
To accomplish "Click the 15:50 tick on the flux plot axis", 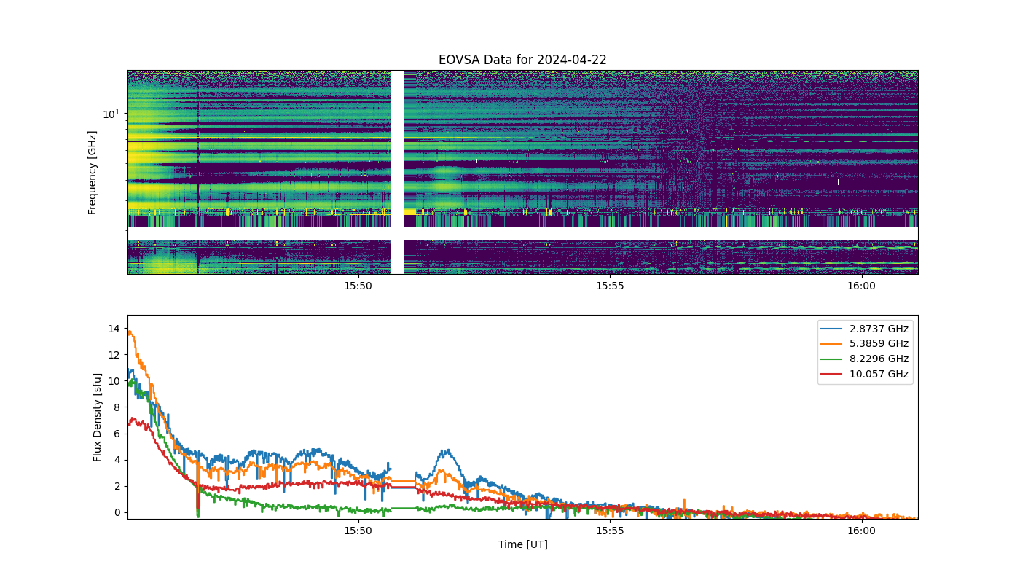I will click(358, 531).
